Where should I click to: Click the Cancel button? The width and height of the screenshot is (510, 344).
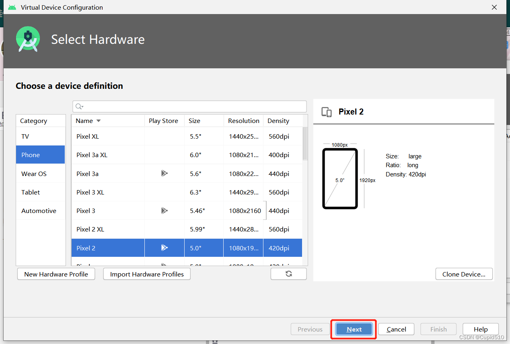(x=396, y=329)
